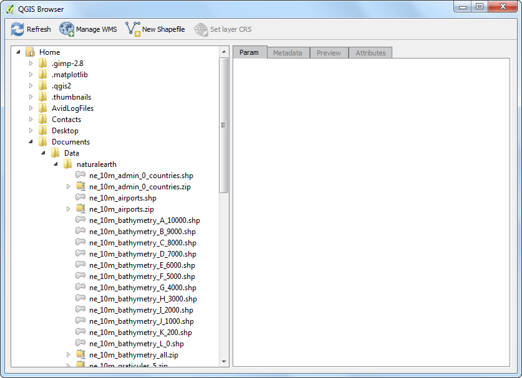Expand the .gimp-2.8 folder
Image resolution: width=522 pixels, height=378 pixels.
coord(31,63)
